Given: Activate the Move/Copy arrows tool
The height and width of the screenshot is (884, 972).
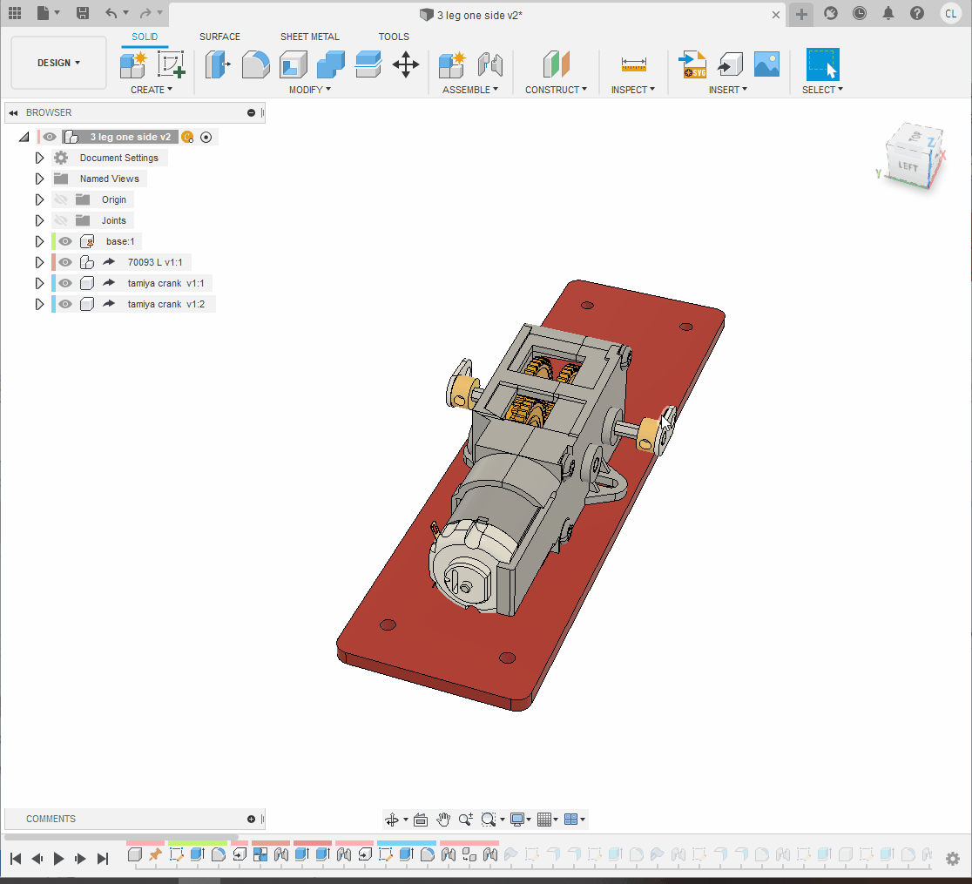Looking at the screenshot, I should coord(406,64).
